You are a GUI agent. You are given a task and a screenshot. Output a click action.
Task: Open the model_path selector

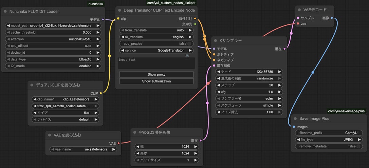point(53,26)
